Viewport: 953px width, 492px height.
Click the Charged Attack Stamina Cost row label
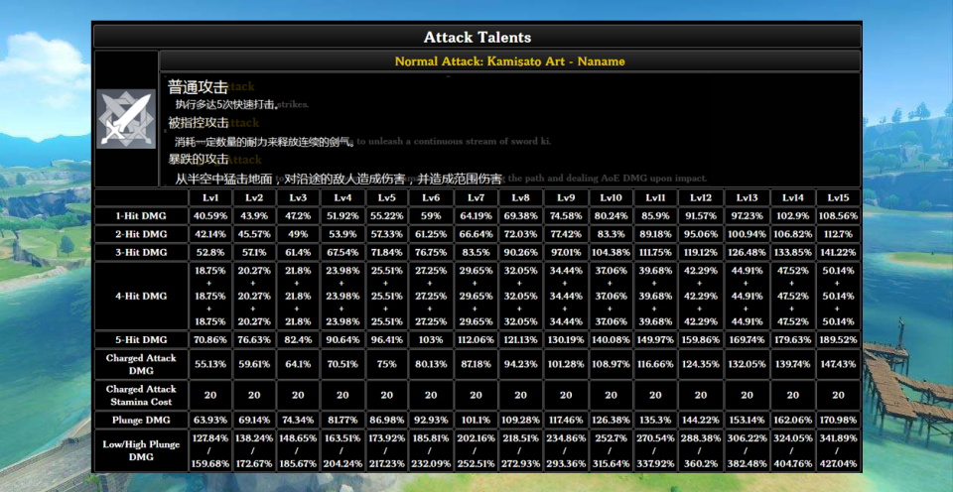(x=141, y=395)
